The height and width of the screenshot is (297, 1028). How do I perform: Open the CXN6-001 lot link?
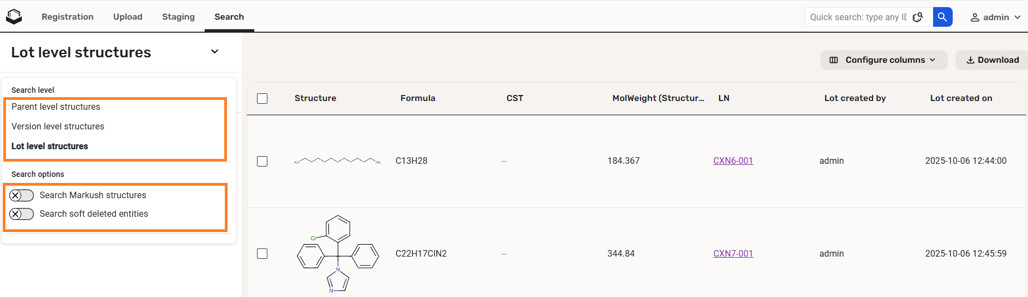point(733,161)
